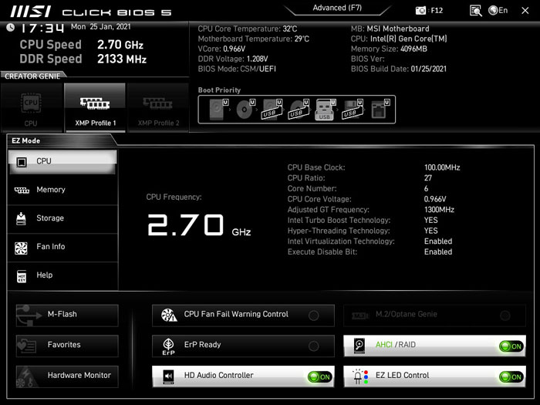Click the first hard drive boot device

pos(218,110)
